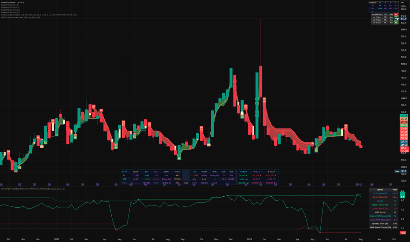Click the event marker above Oct 2026

390,184
